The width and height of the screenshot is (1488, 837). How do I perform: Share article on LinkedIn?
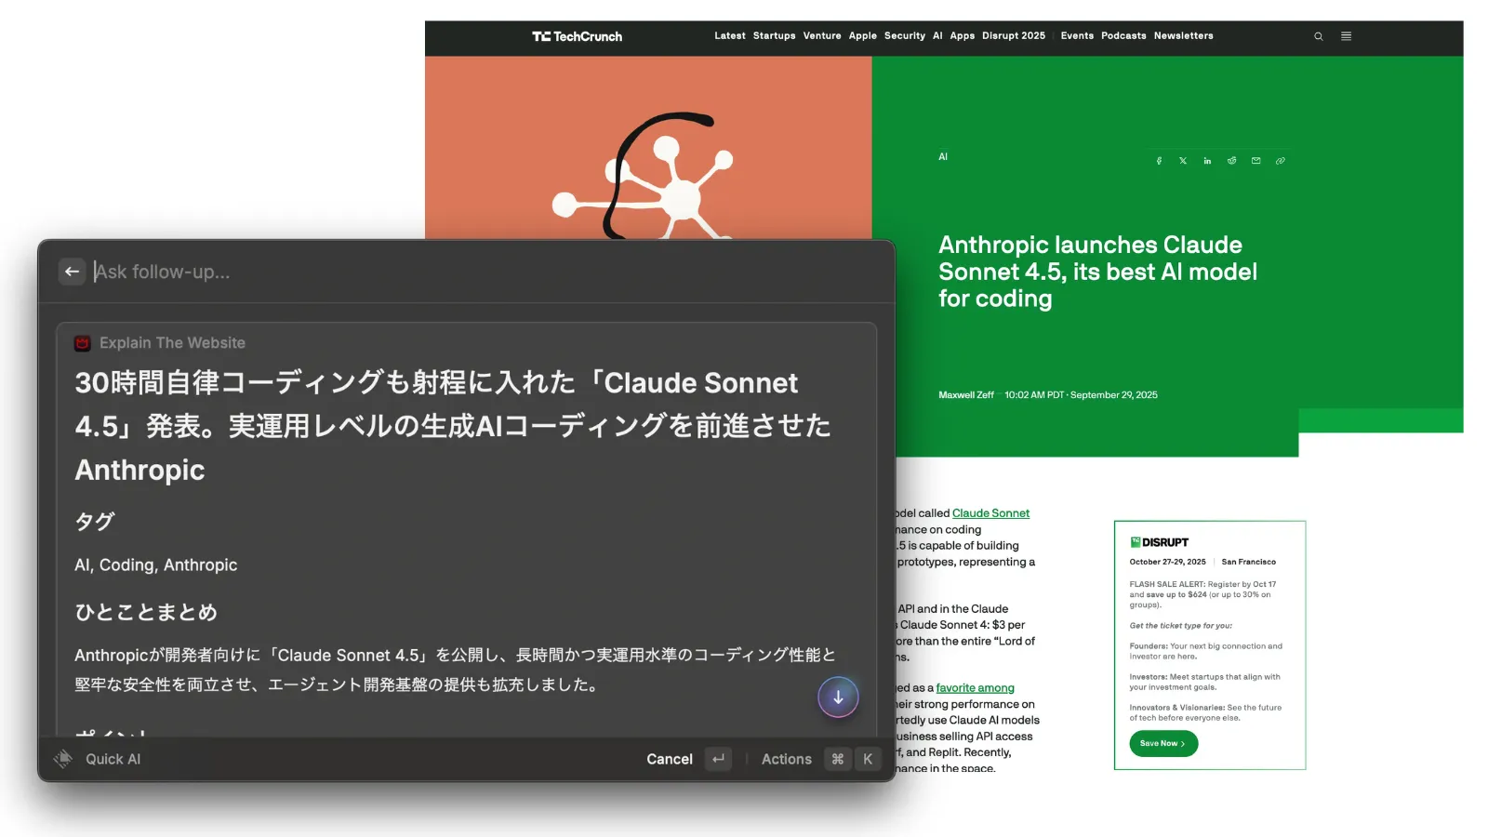tap(1207, 161)
